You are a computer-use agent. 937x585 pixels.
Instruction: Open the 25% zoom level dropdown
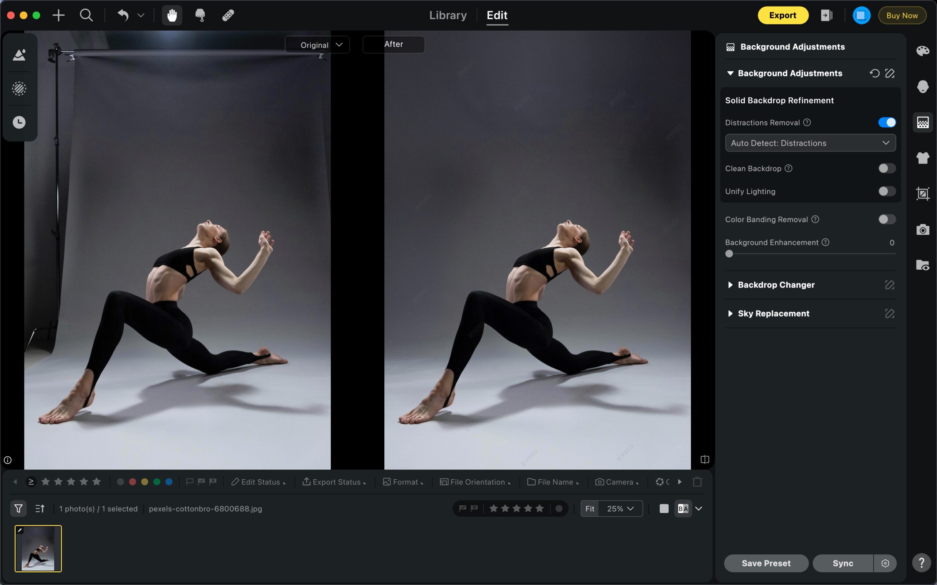pos(620,509)
